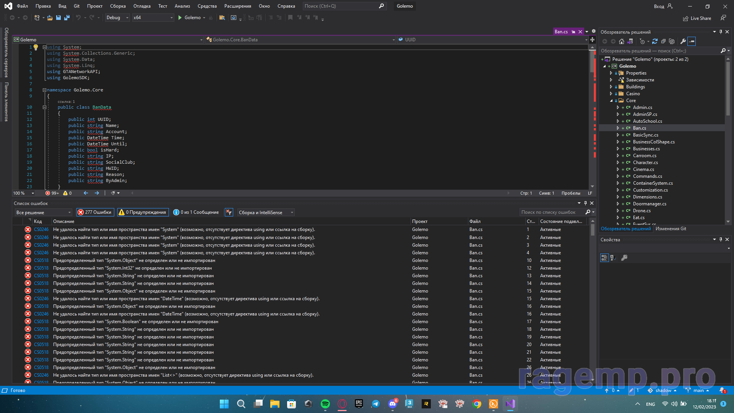The image size is (734, 413).
Task: Click the Live Share button
Action: click(x=697, y=18)
